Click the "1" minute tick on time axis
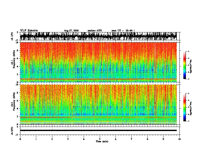This screenshot has height=156, width=202. [36, 139]
